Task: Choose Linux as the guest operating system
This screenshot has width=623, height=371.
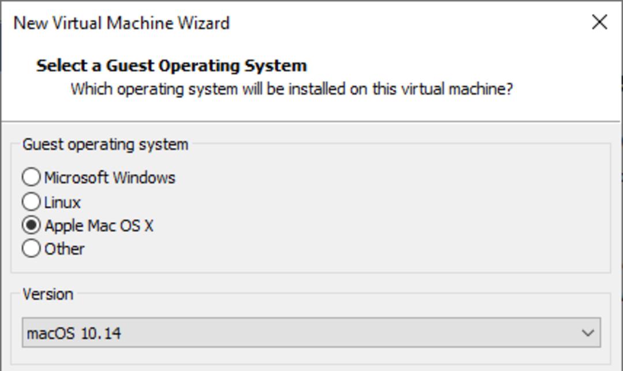Action: (x=31, y=202)
